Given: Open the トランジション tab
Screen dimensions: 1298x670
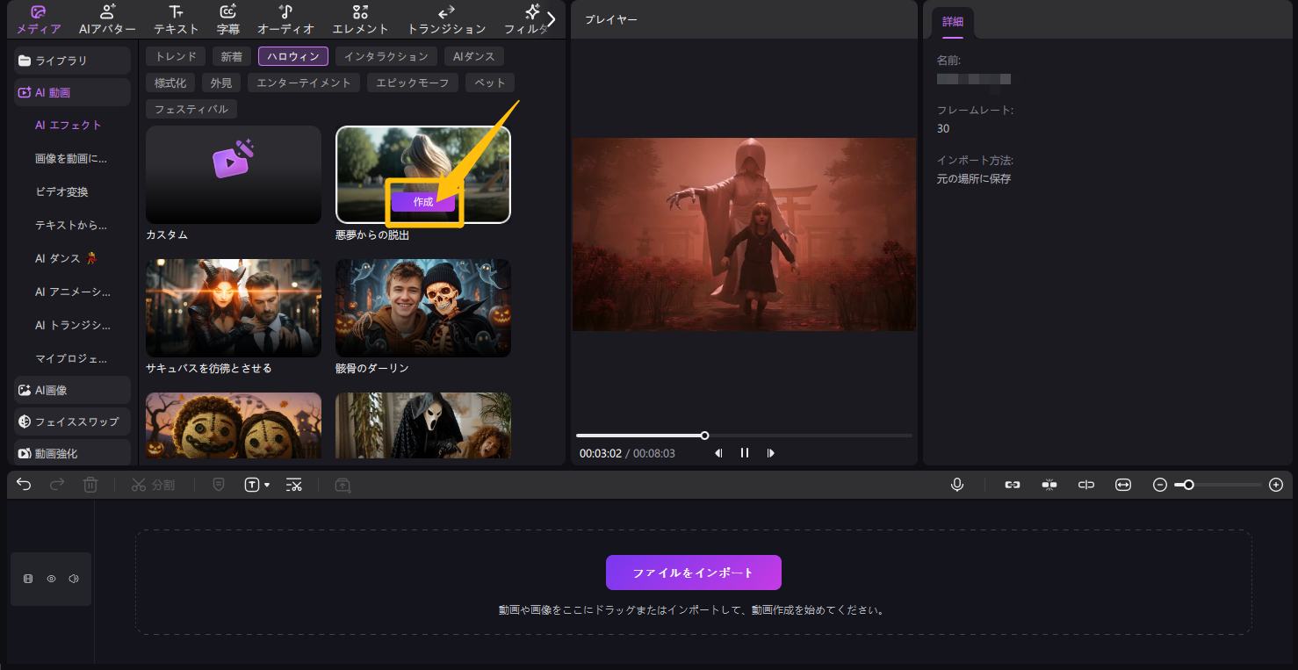Looking at the screenshot, I should [x=446, y=19].
